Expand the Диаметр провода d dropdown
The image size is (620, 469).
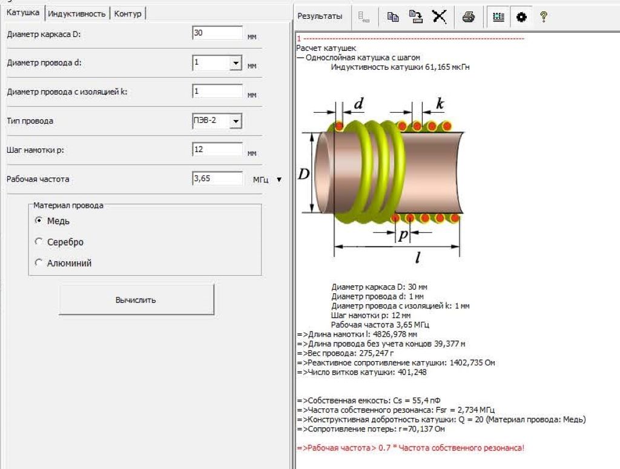pyautogui.click(x=235, y=63)
